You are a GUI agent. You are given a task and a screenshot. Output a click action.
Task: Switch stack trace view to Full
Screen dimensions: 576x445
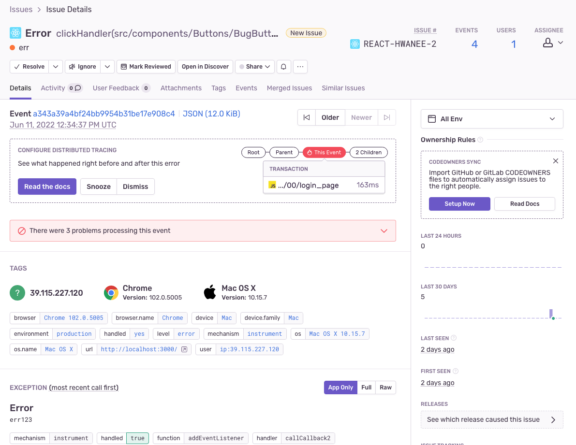click(367, 388)
